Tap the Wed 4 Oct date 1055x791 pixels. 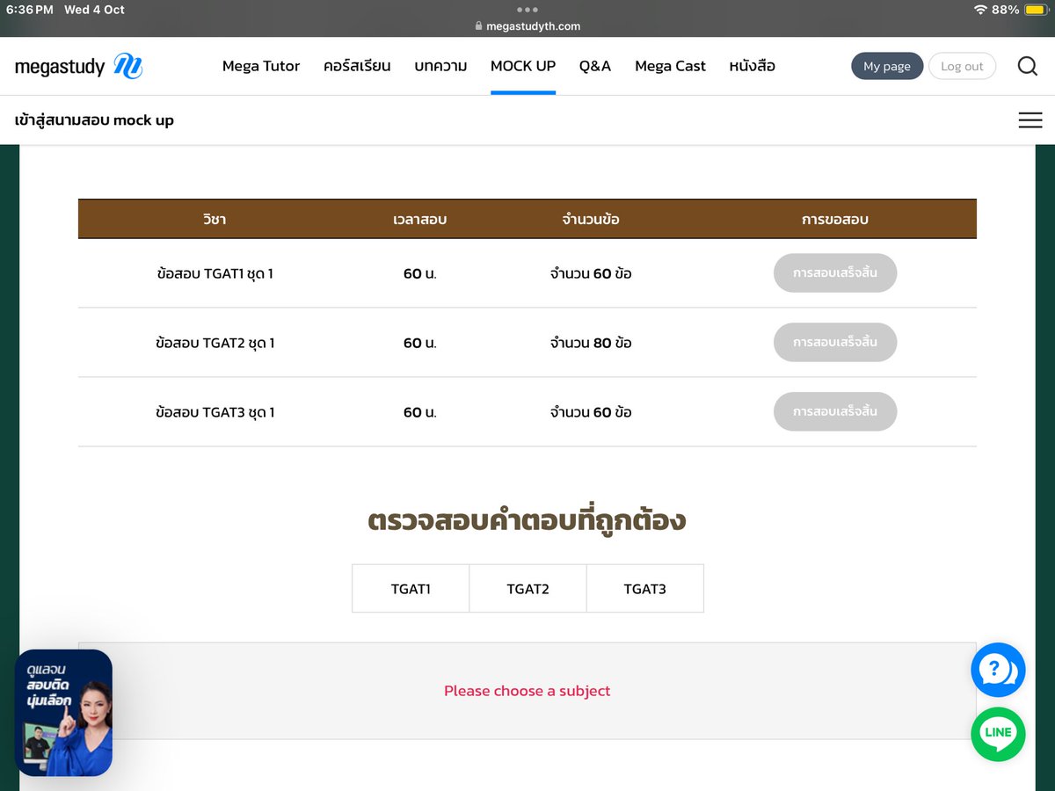94,10
